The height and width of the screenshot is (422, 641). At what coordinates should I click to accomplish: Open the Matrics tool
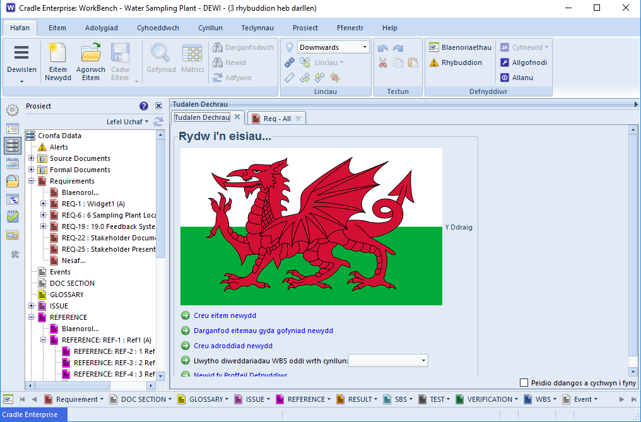[192, 61]
